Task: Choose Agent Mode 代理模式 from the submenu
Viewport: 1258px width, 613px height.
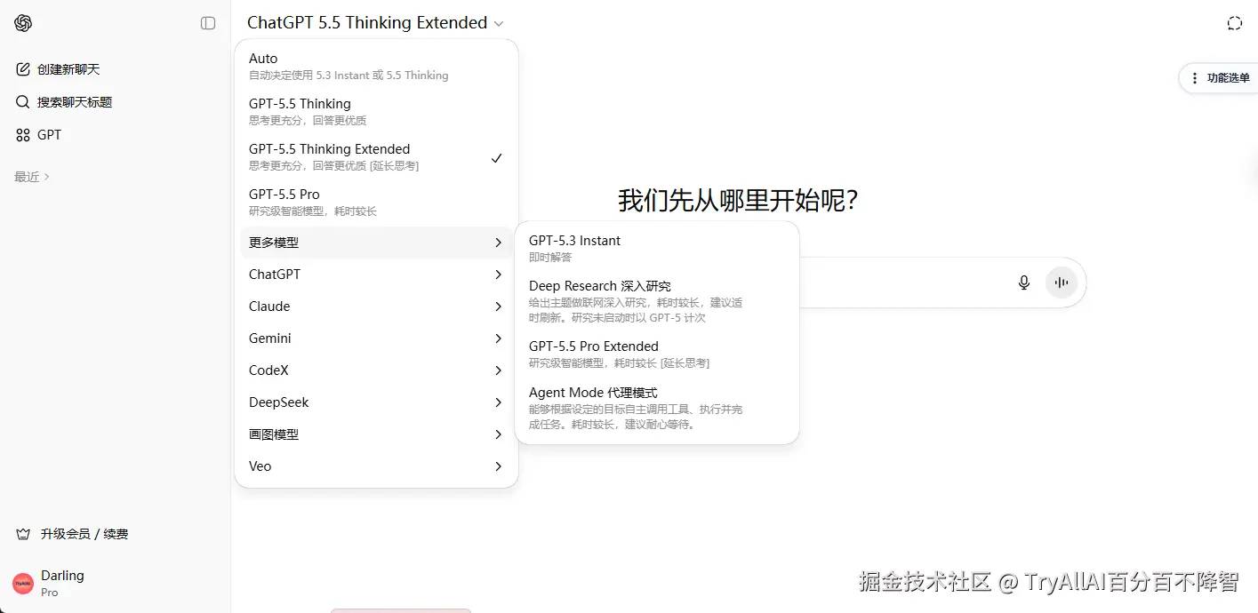Action: pos(657,408)
